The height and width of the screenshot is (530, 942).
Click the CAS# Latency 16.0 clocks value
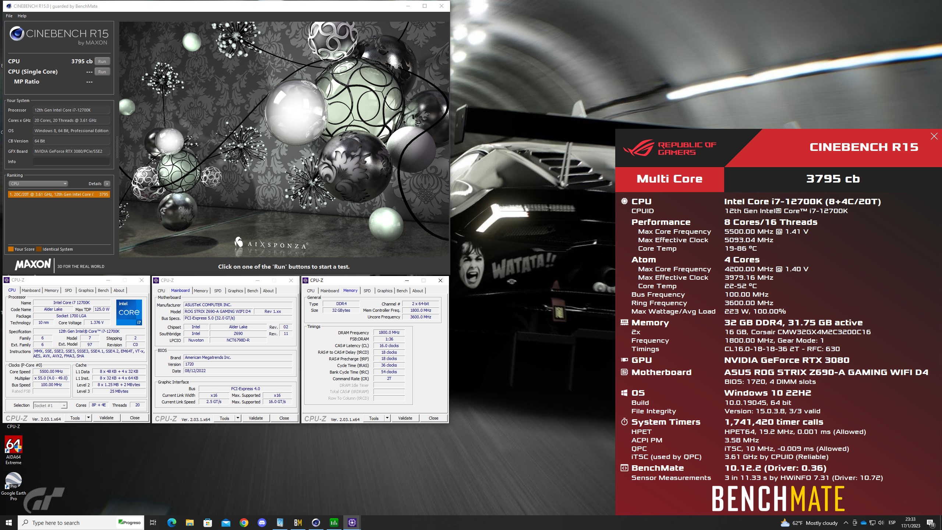(x=389, y=346)
